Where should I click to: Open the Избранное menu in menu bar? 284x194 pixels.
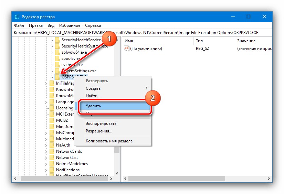70,25
